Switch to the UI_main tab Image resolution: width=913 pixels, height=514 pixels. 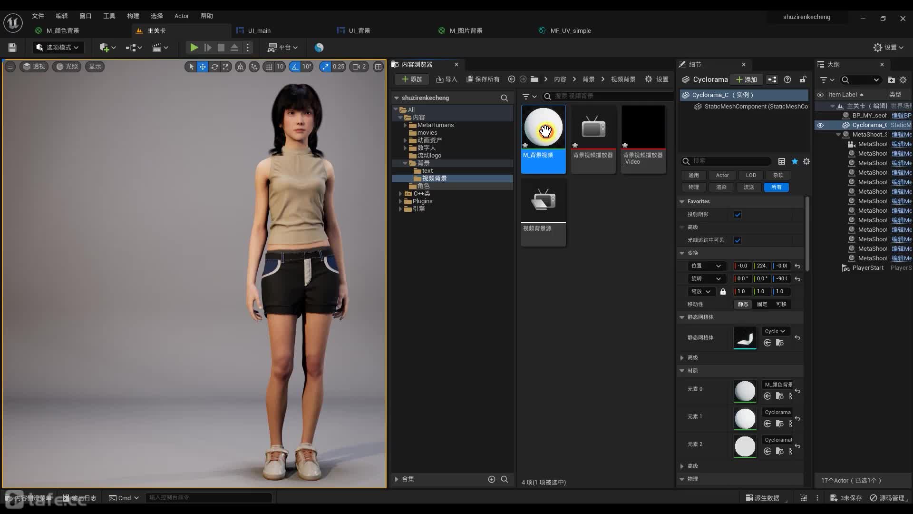[x=259, y=30]
